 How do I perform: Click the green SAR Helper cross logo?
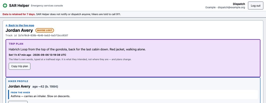tap(5, 6)
